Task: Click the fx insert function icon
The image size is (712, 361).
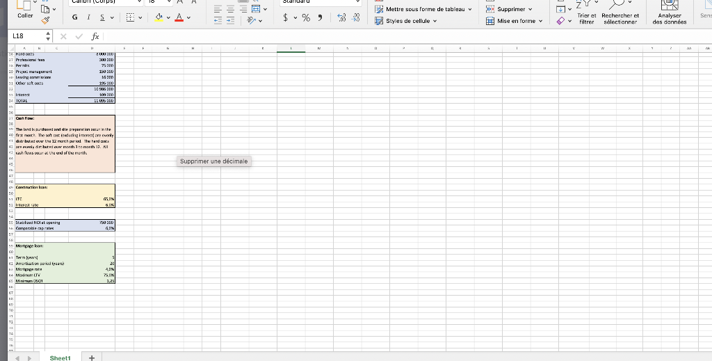Action: pos(95,36)
